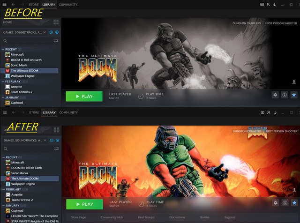300x223 pixels.
Task: Switch to grid view in the BEFORE window
Action: click(x=56, y=22)
